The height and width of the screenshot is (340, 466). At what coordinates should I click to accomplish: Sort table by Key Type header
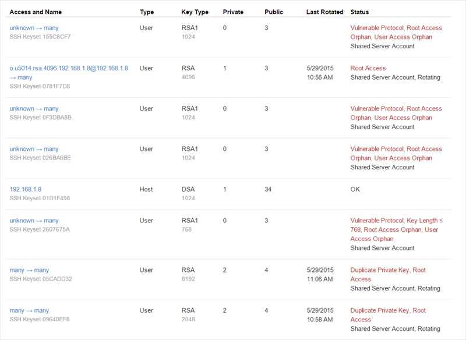195,12
